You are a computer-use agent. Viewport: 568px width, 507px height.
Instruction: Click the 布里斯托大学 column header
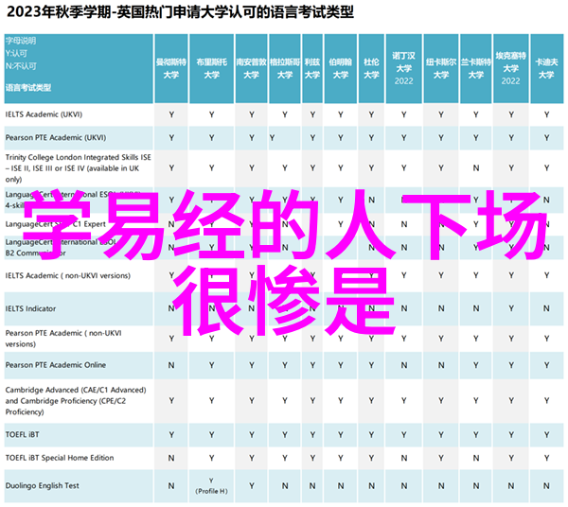click(x=211, y=68)
